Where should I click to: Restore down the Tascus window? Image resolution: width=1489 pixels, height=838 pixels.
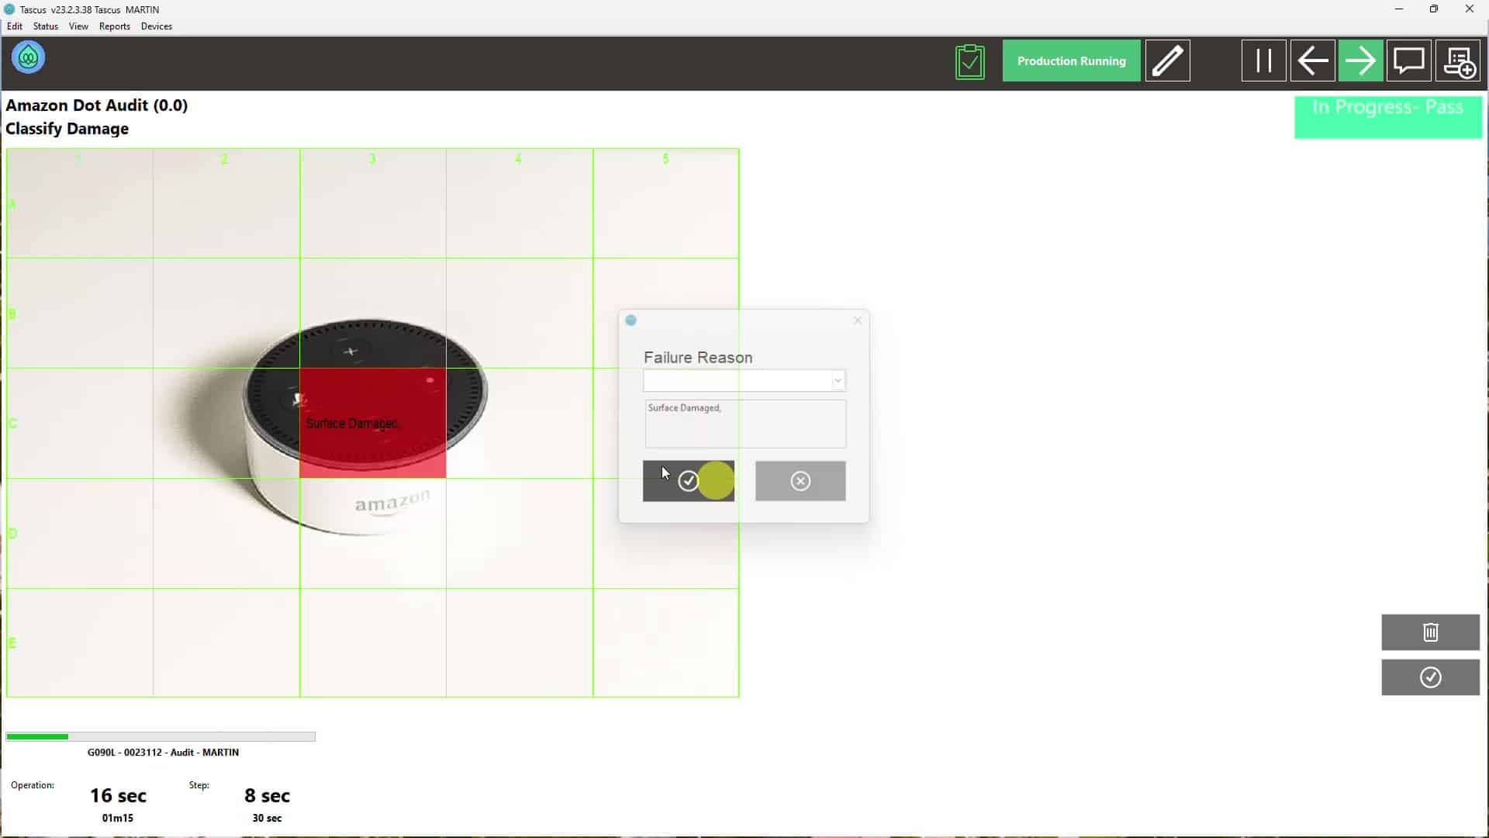1434,9
